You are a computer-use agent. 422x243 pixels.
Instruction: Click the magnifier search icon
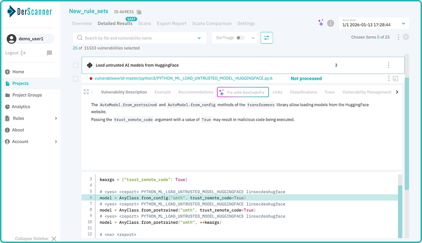click(80, 38)
